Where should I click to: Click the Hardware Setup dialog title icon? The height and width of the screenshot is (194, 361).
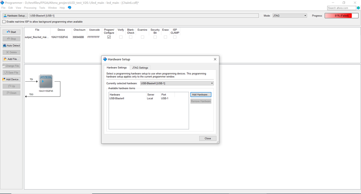tap(105, 59)
